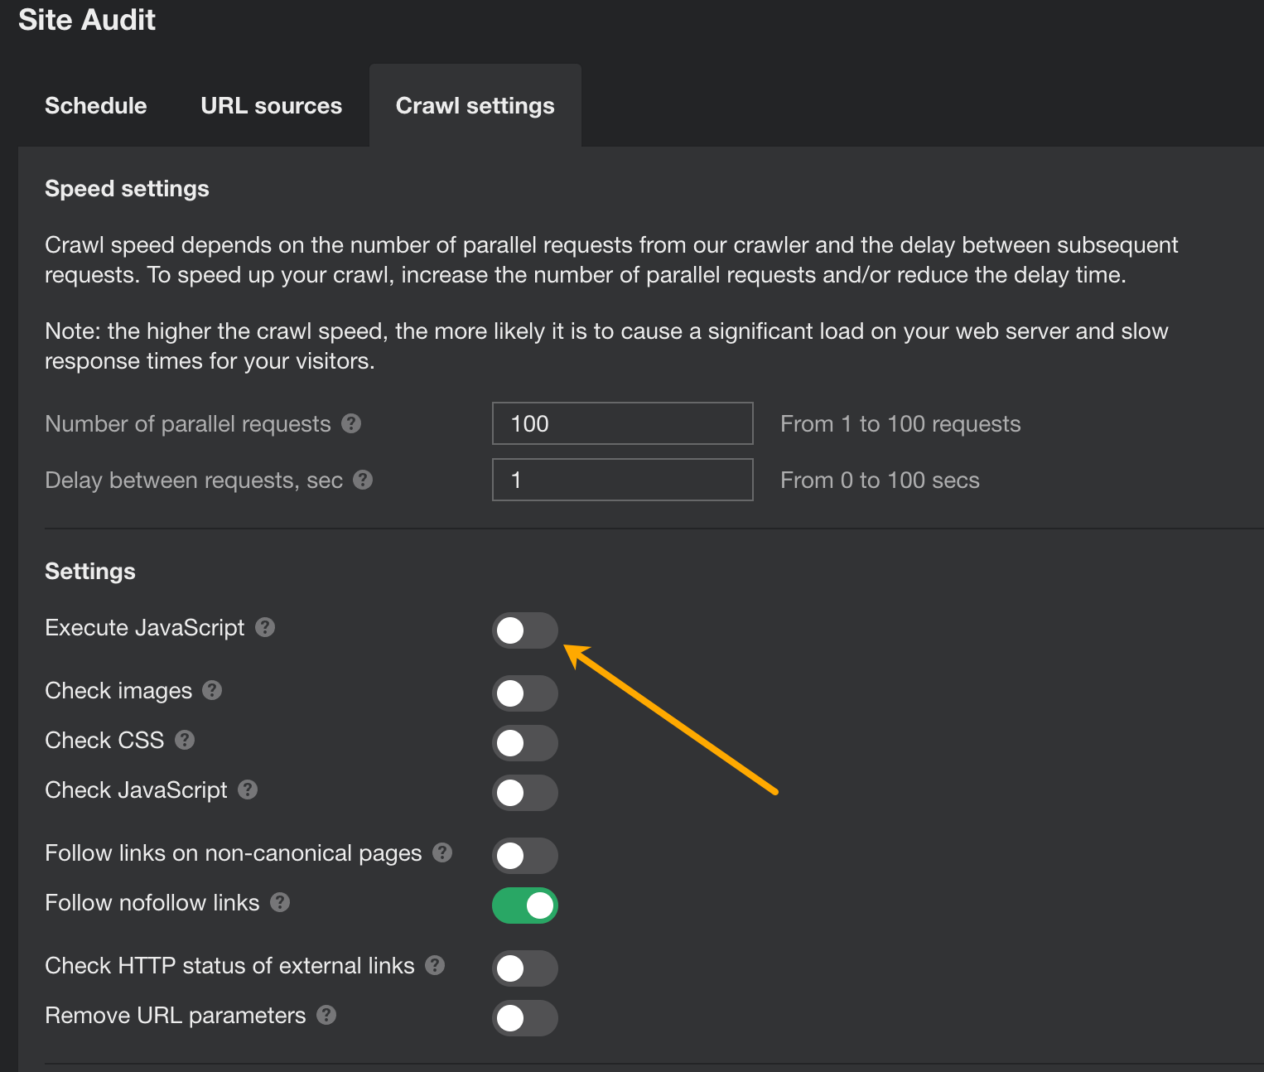Click the Check JavaScript help icon
Image resolution: width=1264 pixels, height=1072 pixels.
click(248, 790)
